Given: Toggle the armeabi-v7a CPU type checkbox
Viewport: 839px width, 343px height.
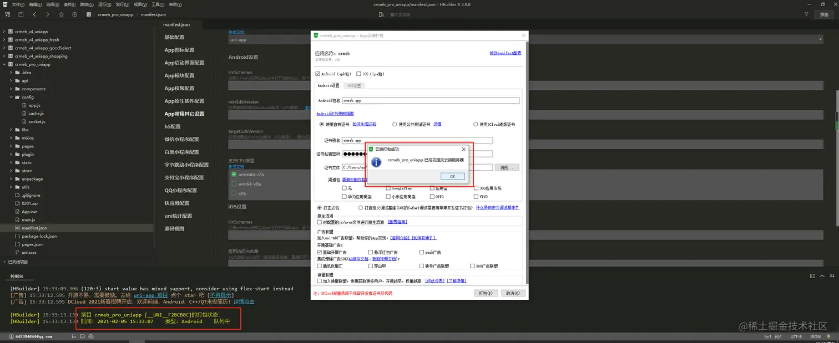Looking at the screenshot, I should 234,175.
